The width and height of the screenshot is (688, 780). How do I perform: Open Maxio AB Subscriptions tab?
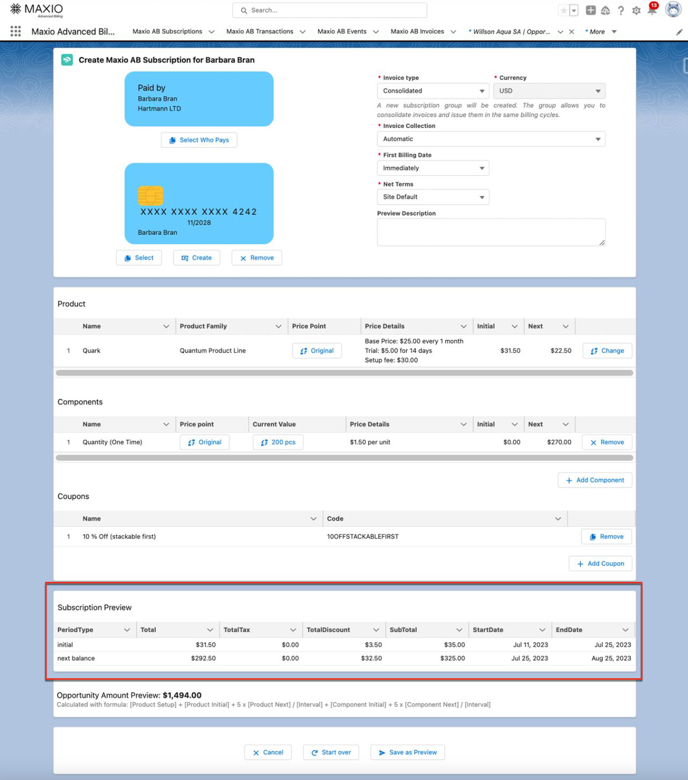167,32
